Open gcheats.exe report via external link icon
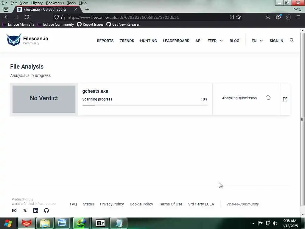The image size is (305, 229). (x=285, y=99)
